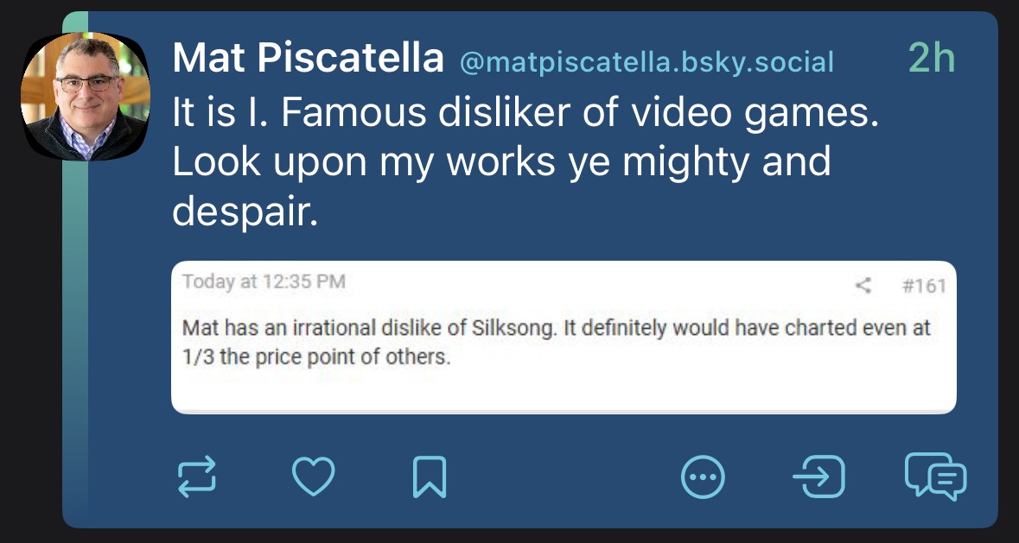Screen dimensions: 1019x543
Task: Click the word "despair." in the post
Action: click(x=245, y=210)
